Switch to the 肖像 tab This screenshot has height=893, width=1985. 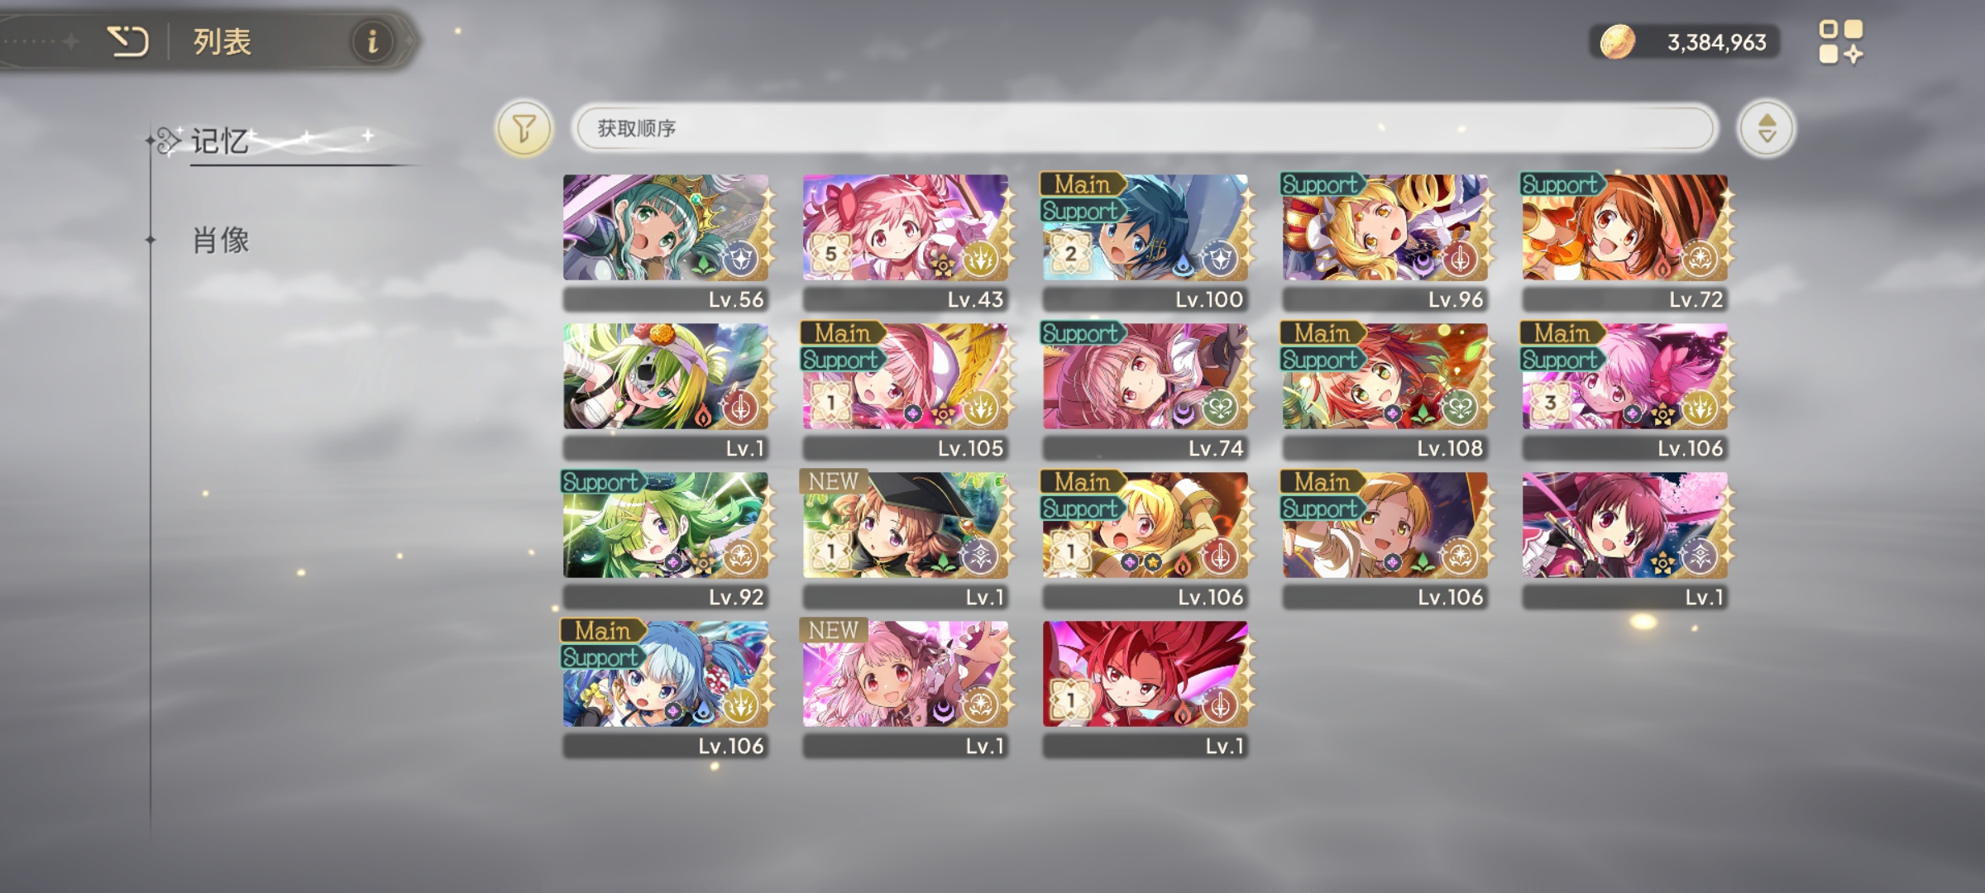(221, 241)
